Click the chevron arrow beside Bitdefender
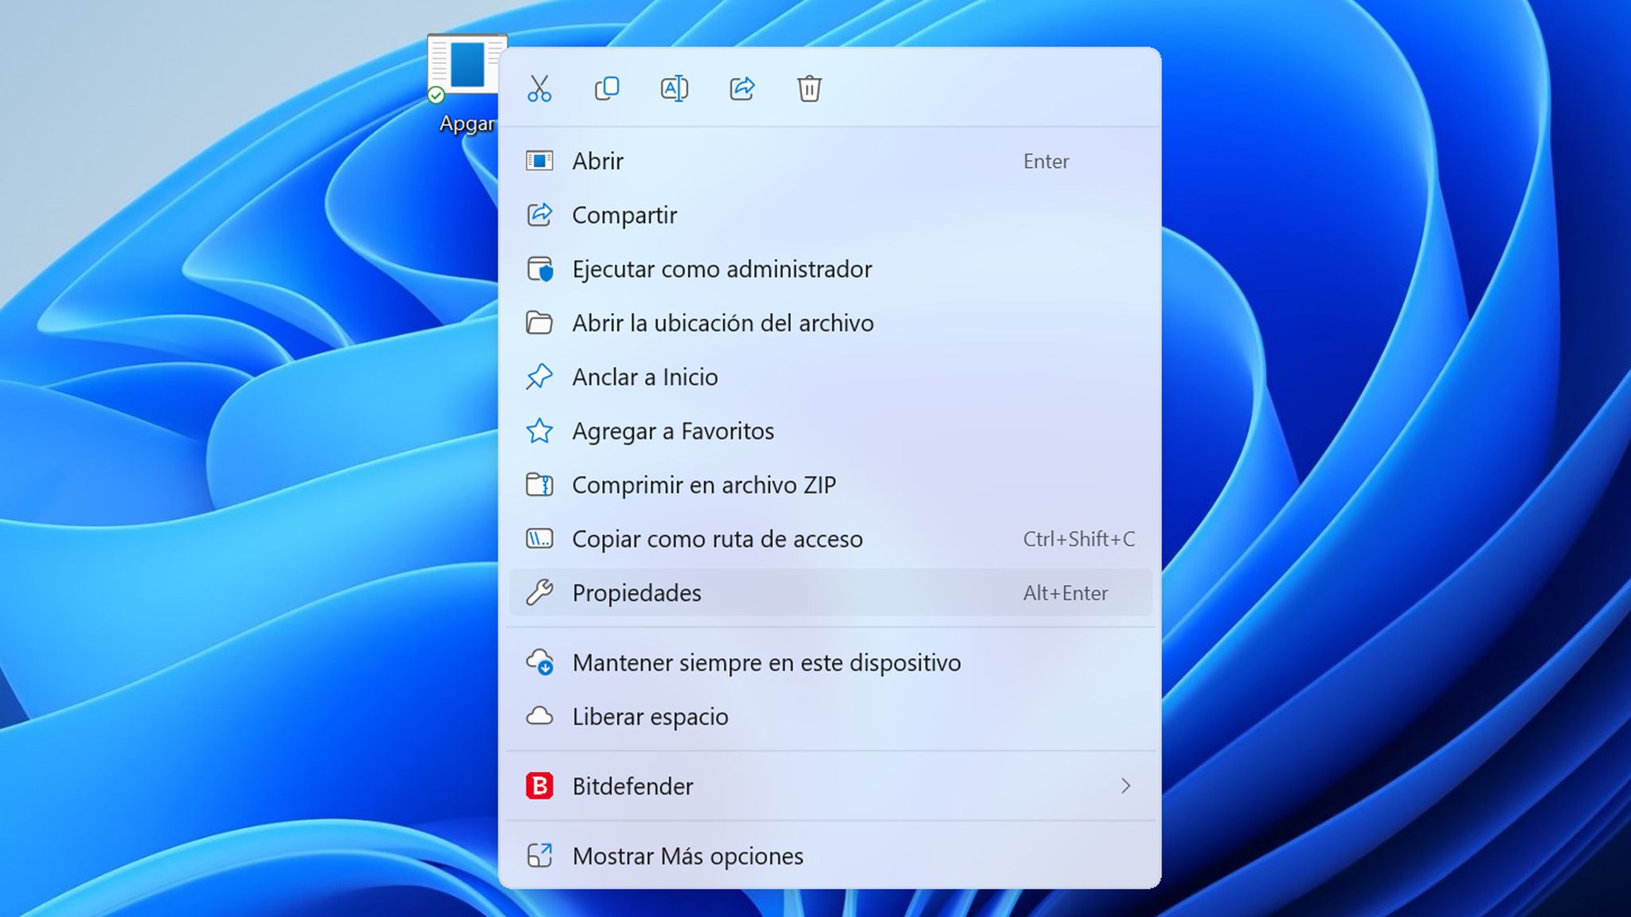The image size is (1631, 917). coord(1126,786)
